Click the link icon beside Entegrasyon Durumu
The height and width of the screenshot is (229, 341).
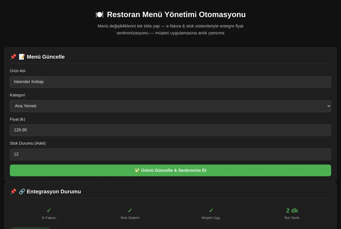22,191
